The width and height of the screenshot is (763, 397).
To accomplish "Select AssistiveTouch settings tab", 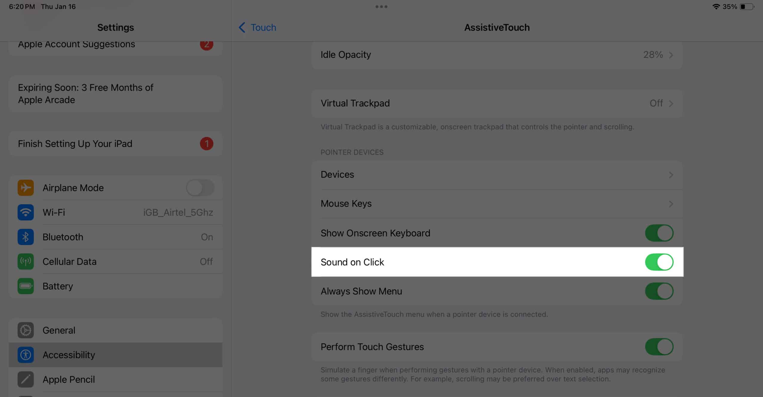I will [497, 27].
